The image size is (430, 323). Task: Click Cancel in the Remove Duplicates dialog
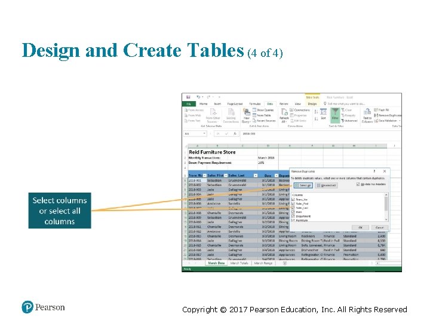pos(380,227)
